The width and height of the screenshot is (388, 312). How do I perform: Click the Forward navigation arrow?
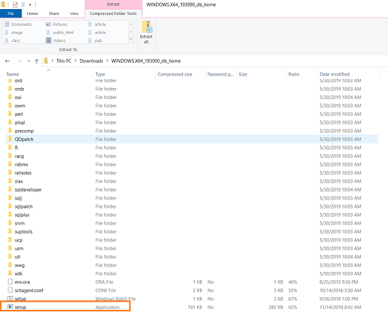[19, 61]
